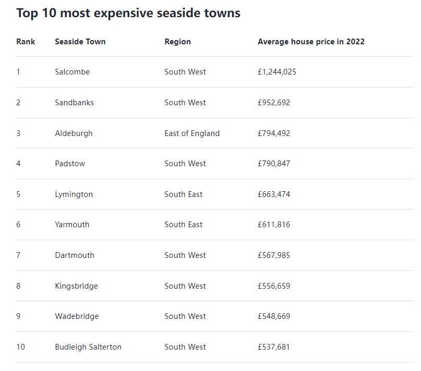The image size is (421, 371).
Task: Select the Sandbanks town cell
Action: 74,103
